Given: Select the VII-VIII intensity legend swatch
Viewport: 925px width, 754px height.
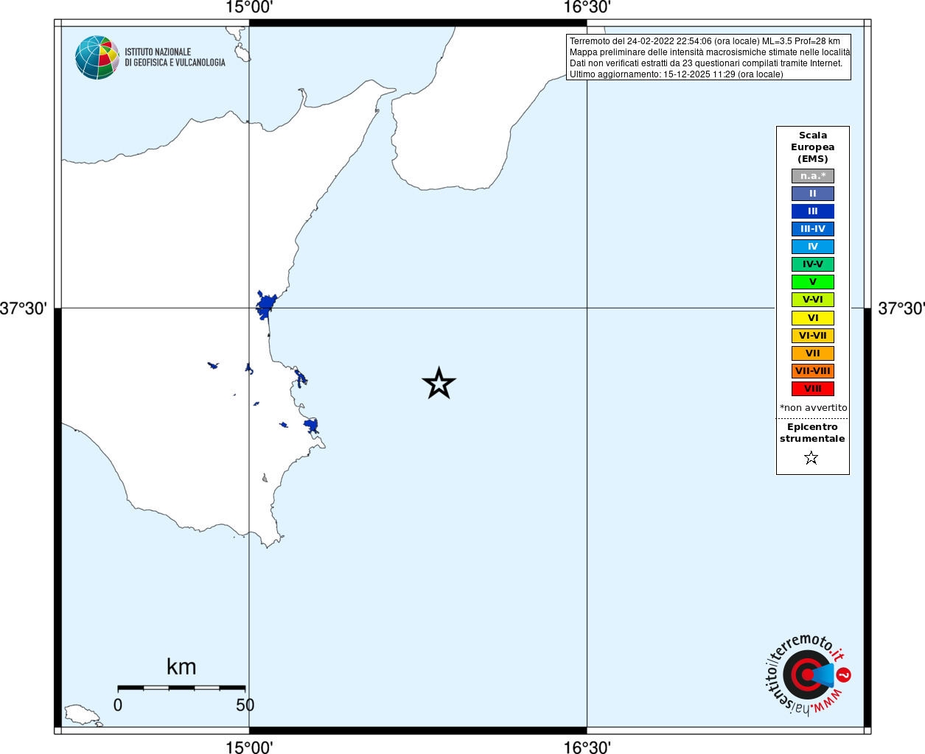Looking at the screenshot, I should tap(813, 371).
